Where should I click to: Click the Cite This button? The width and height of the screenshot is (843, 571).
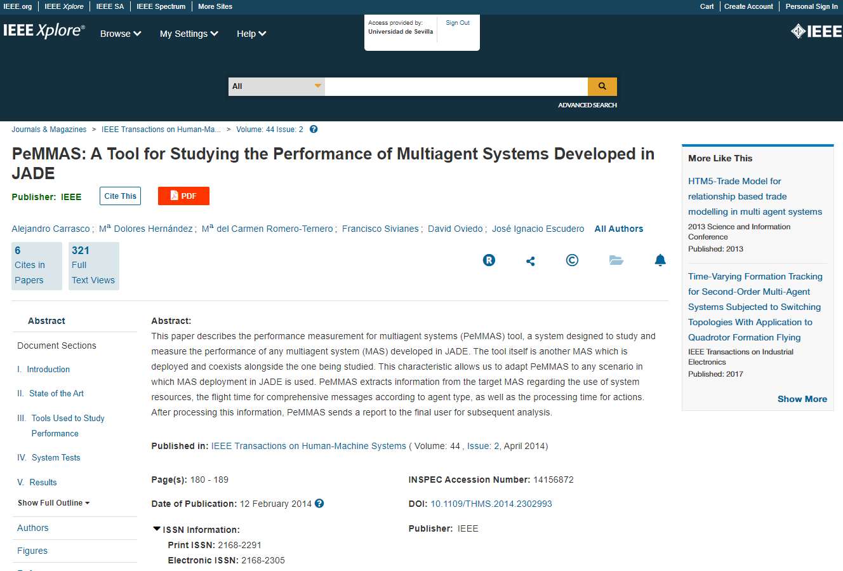[120, 196]
